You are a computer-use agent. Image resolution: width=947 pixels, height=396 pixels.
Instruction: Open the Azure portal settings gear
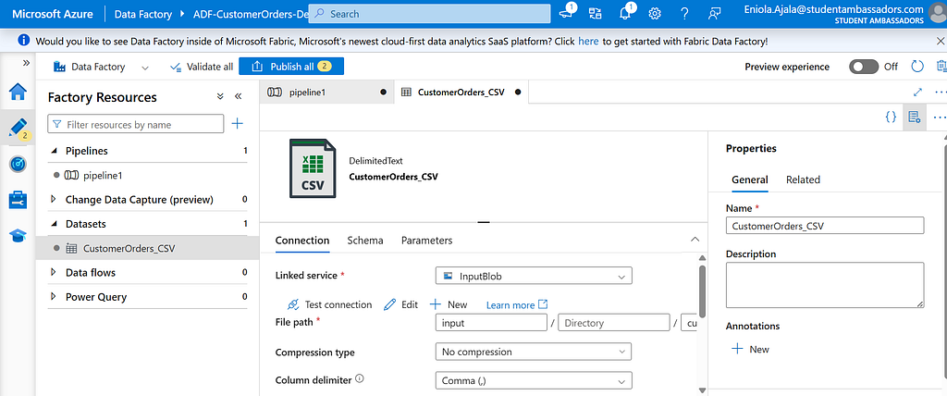(x=655, y=13)
